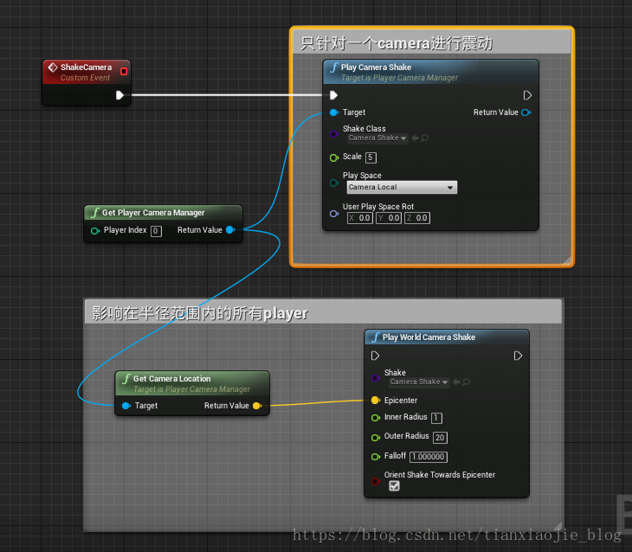Click the Play Camera Shake input exec pin

(x=333, y=95)
